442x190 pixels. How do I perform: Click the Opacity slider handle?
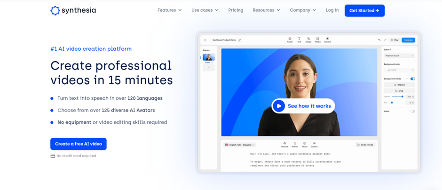402,97
